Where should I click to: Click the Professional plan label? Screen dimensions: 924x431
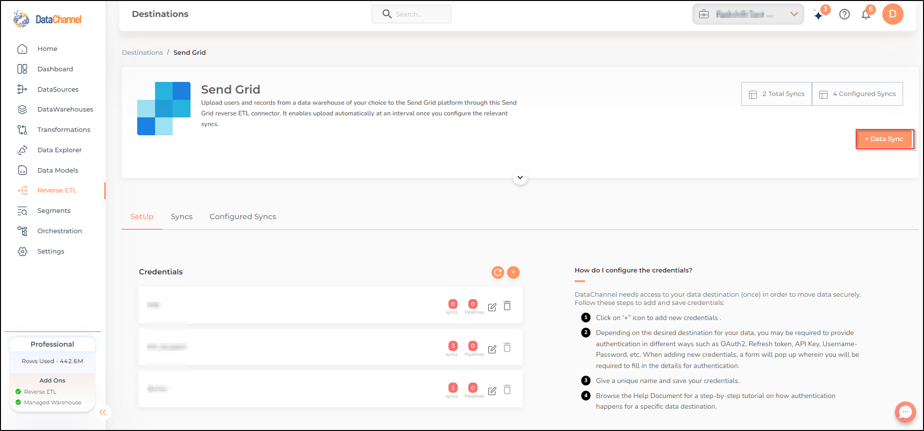52,344
